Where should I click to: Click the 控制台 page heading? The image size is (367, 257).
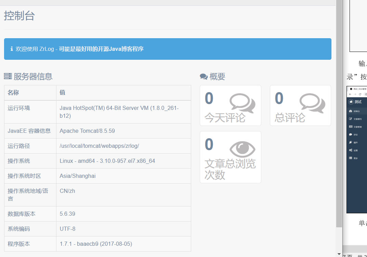click(x=19, y=16)
